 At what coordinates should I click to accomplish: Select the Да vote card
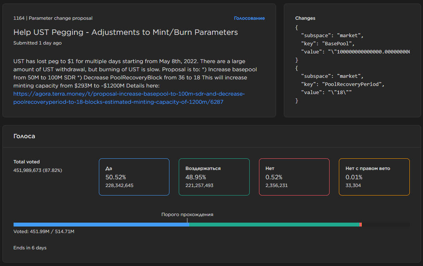click(134, 177)
